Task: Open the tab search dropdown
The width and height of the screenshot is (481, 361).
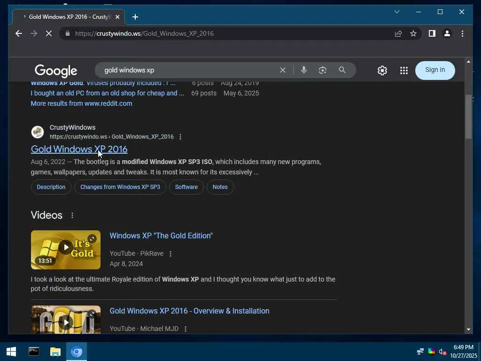Action: (396, 12)
